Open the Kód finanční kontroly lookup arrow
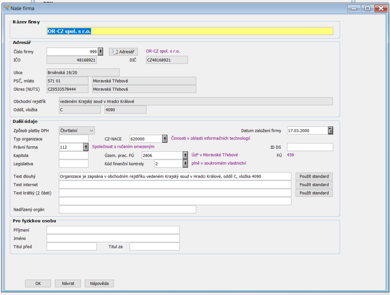This screenshot has width=390, height=295. pos(185,164)
